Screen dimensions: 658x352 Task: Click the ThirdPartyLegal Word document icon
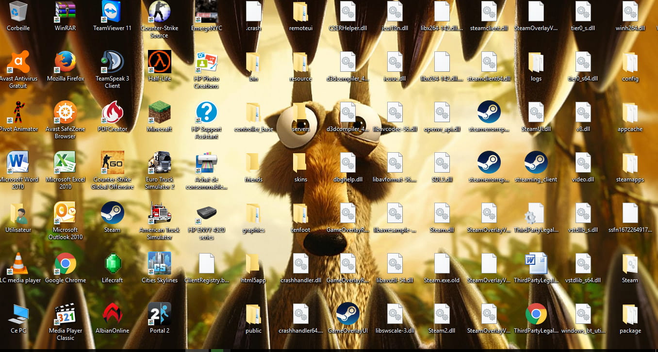pos(536,263)
